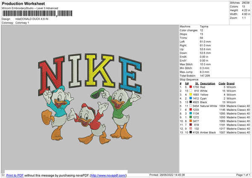Image resolution: width=252 pixels, height=178 pixels.
Task: Click the 'Stop Sequence:' label
Action: pos(189,79)
